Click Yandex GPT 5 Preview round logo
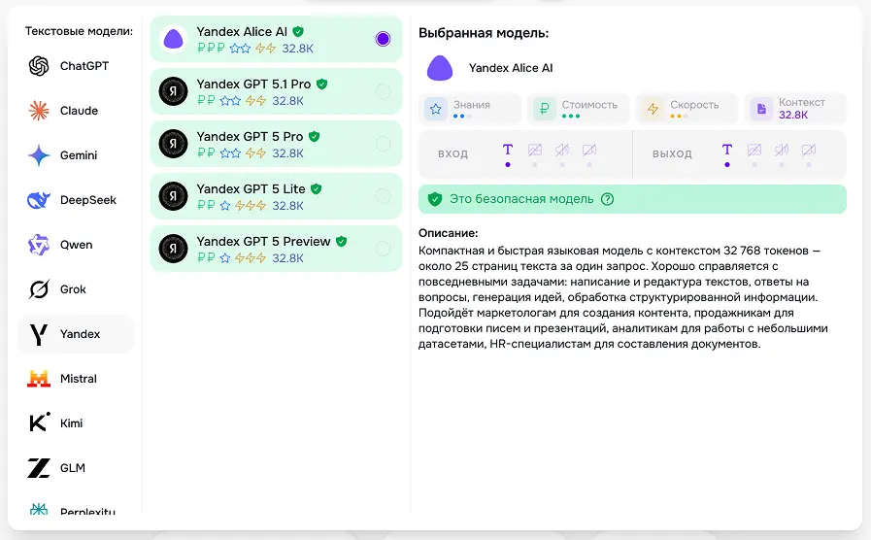Image resolution: width=871 pixels, height=540 pixels. (173, 249)
